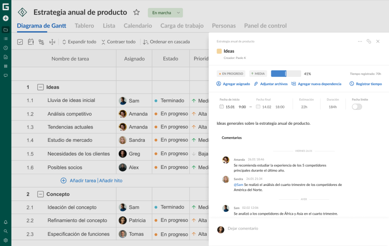Click the column width toolbar icon
The width and height of the screenshot is (389, 246).
[x=52, y=42]
